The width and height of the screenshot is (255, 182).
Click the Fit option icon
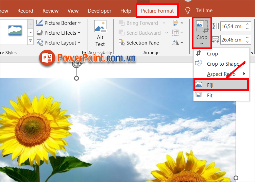[x=199, y=95]
